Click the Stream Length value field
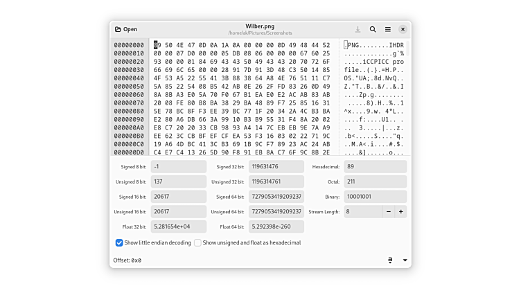Viewport: 521px width, 293px height. click(x=362, y=211)
